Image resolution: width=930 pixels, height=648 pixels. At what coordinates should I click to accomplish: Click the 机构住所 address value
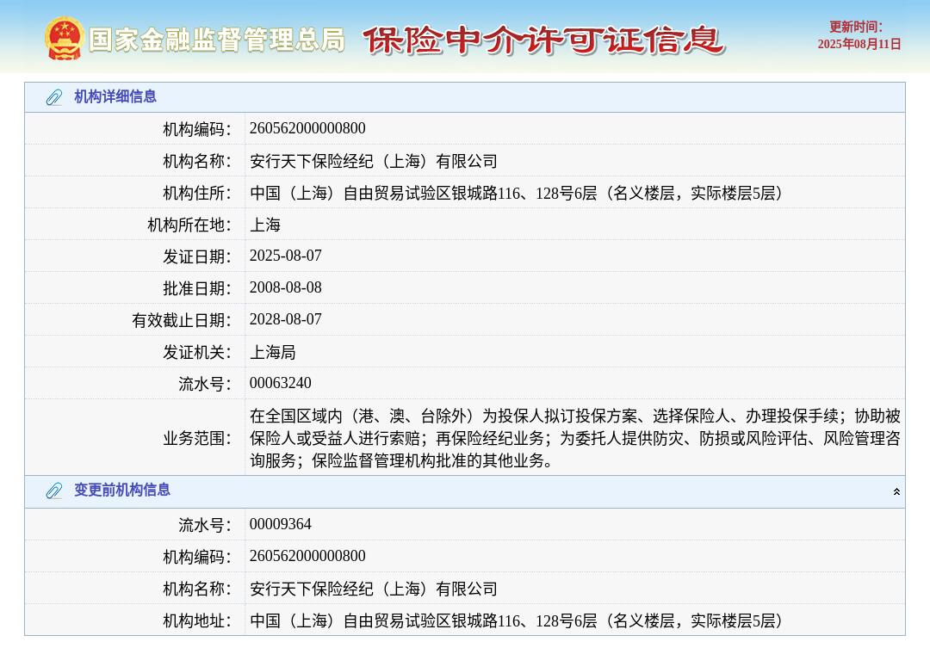[x=517, y=193]
